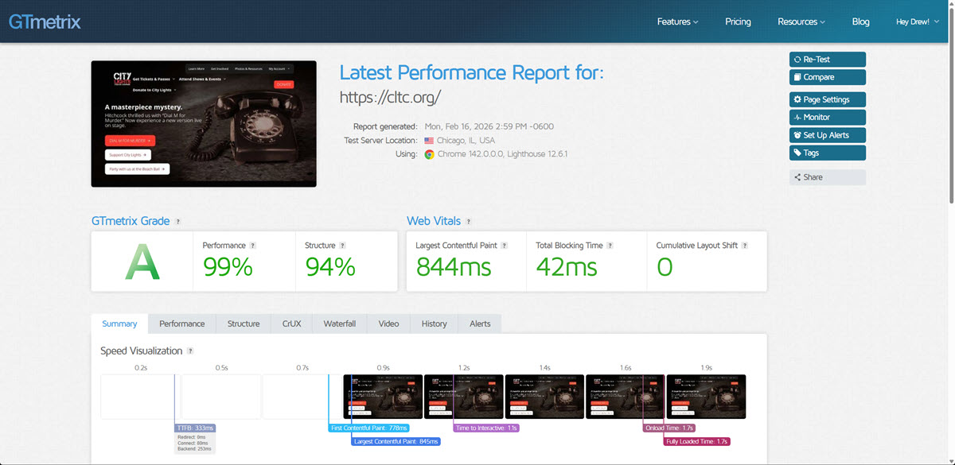Click the Fully Loaded Time timeline marker
This screenshot has height=465, width=955.
[x=696, y=441]
